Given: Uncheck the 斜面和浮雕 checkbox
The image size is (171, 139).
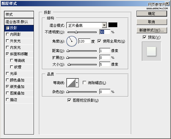Looking at the screenshot, I should point(7,54).
